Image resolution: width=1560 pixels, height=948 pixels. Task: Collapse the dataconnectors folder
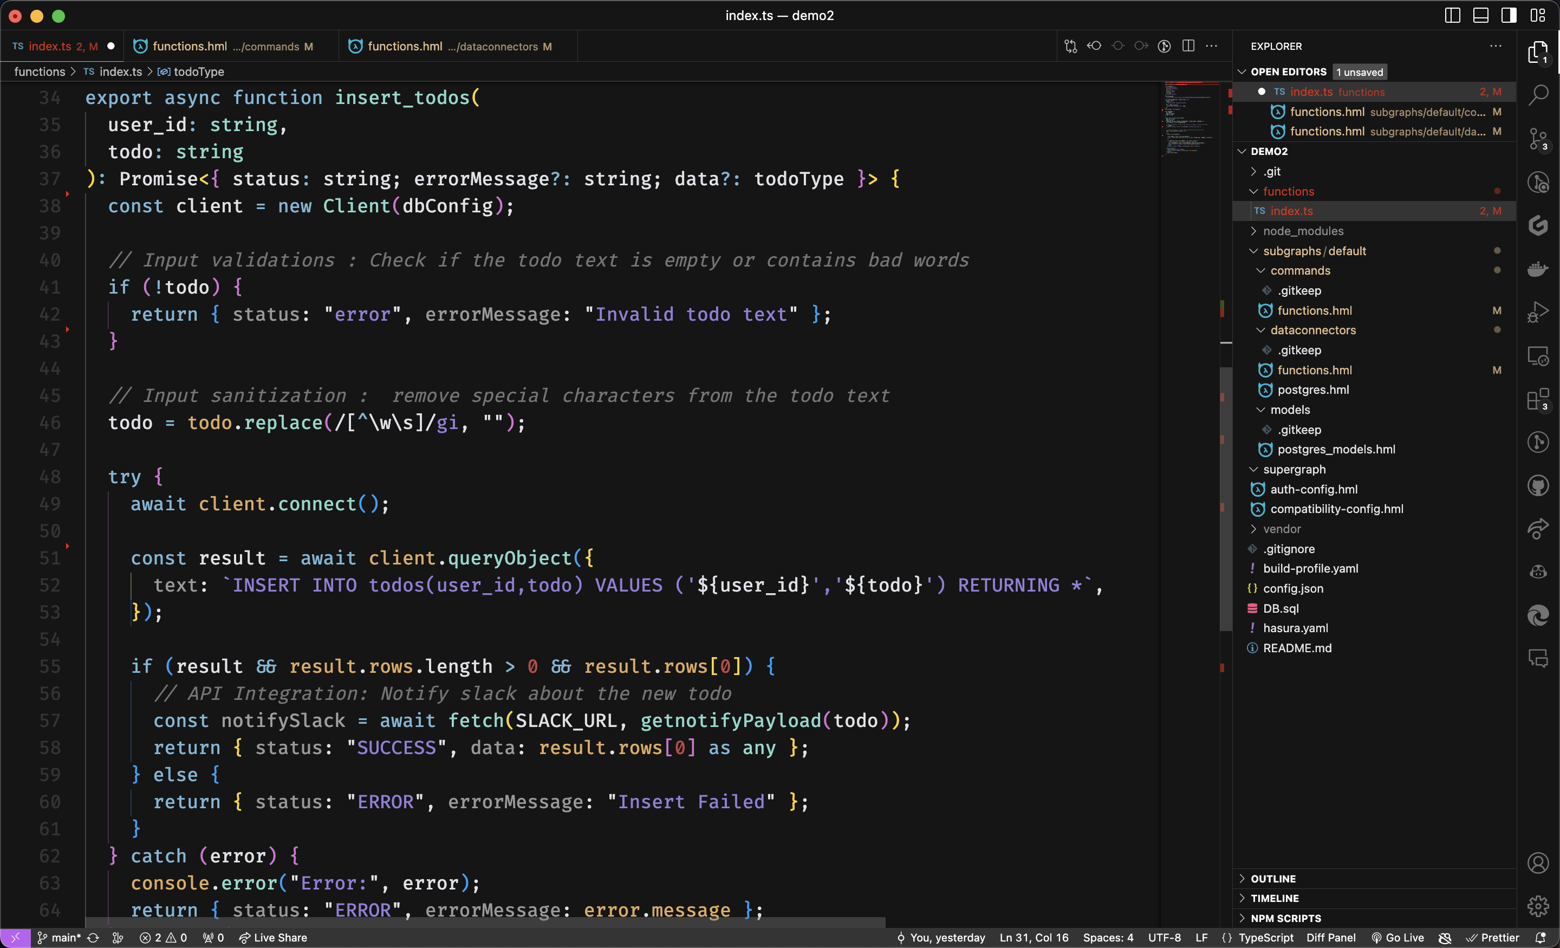tap(1312, 330)
